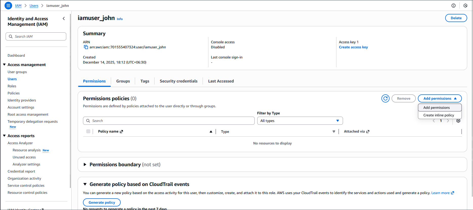
Task: Refresh the permissions policies list
Action: coord(385,98)
